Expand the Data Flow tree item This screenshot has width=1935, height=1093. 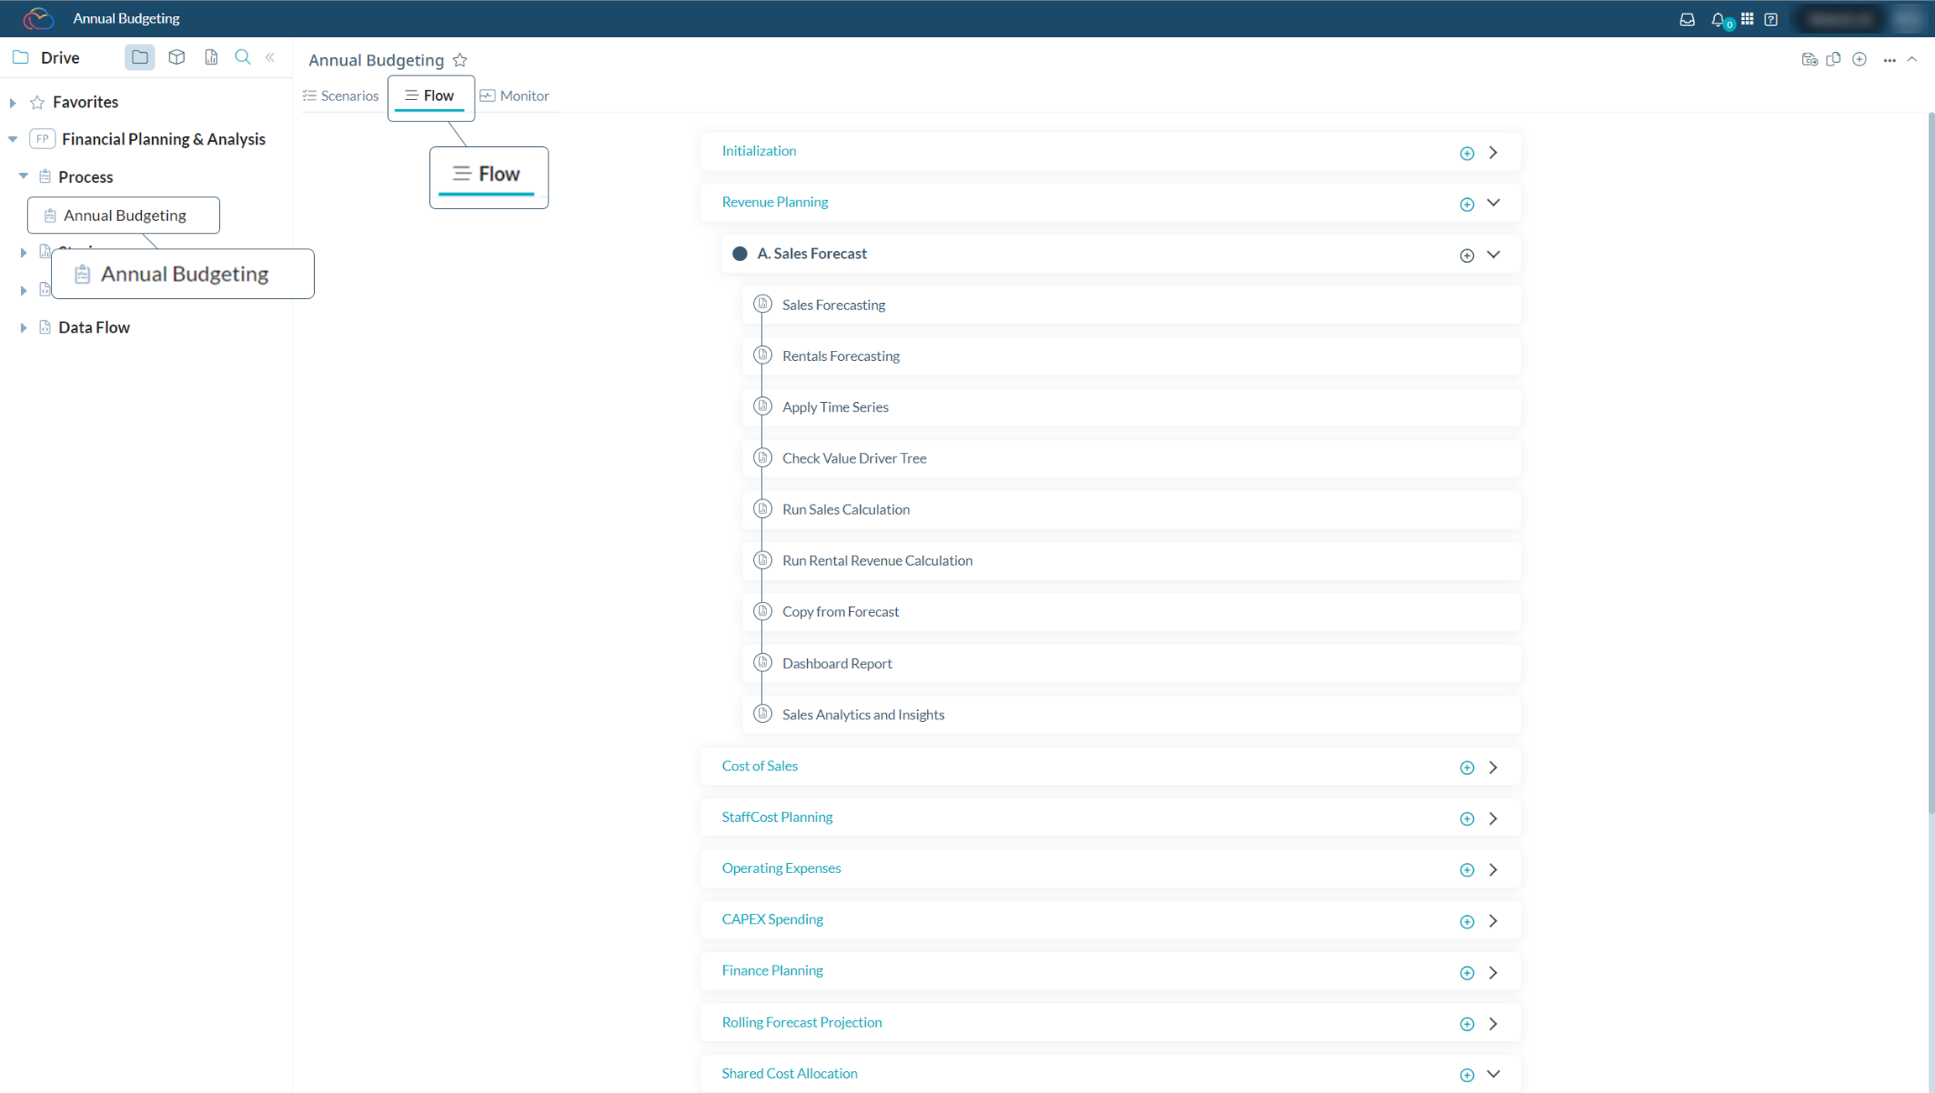(x=24, y=327)
